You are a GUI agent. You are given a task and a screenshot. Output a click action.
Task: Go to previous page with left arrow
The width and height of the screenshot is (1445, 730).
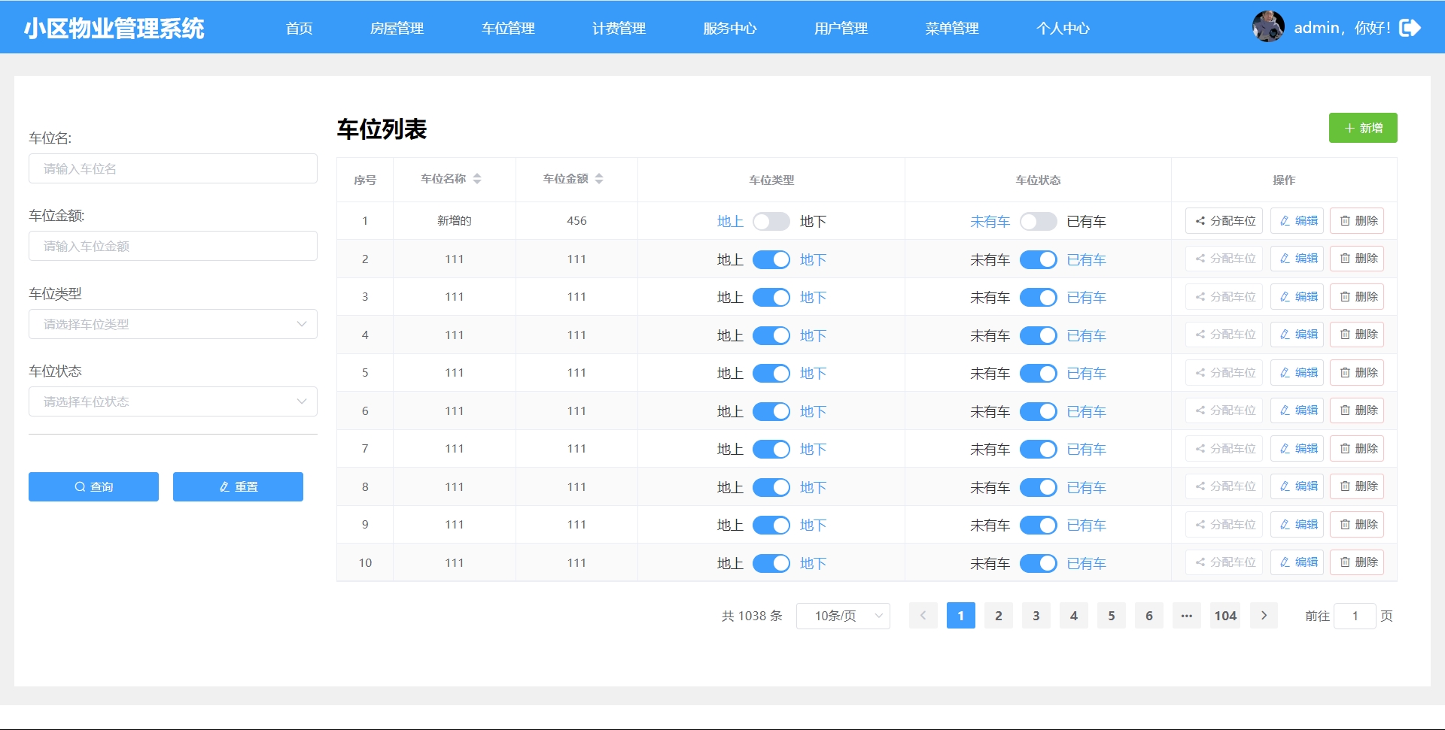tap(923, 616)
